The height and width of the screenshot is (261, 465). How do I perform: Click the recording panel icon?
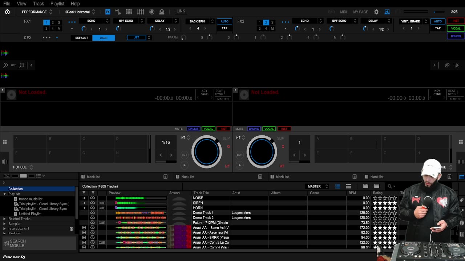tap(152, 12)
